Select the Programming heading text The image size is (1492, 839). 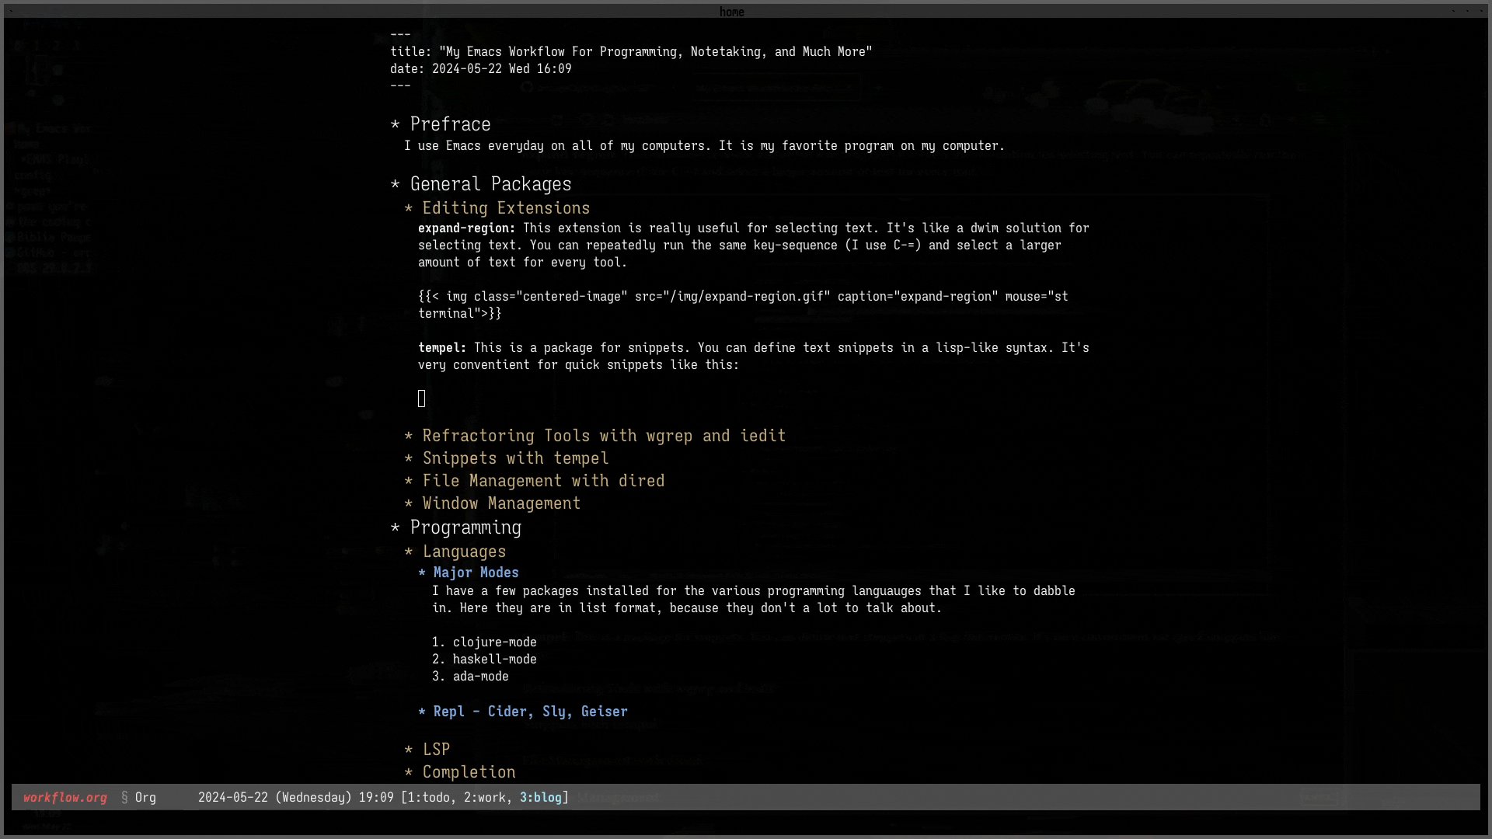point(466,527)
